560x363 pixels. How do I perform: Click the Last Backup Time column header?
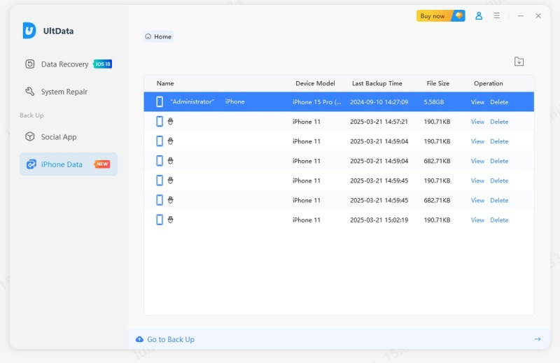click(377, 83)
